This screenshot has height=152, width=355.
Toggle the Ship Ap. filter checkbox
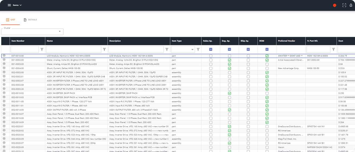click(248, 49)
